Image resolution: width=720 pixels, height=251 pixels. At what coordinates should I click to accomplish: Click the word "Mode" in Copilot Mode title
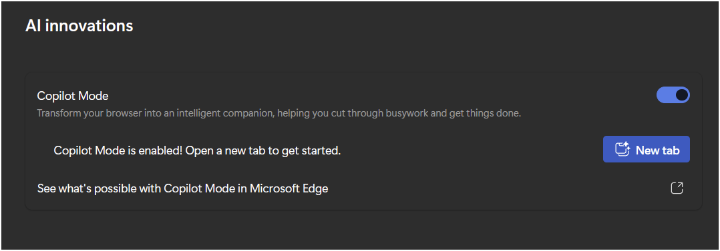(x=94, y=96)
